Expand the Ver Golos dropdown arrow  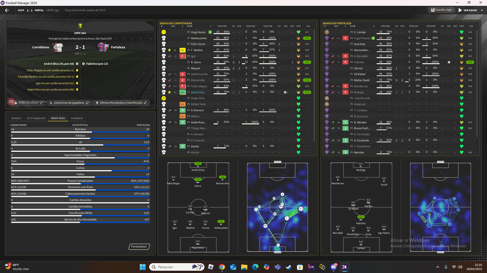coord(482,10)
